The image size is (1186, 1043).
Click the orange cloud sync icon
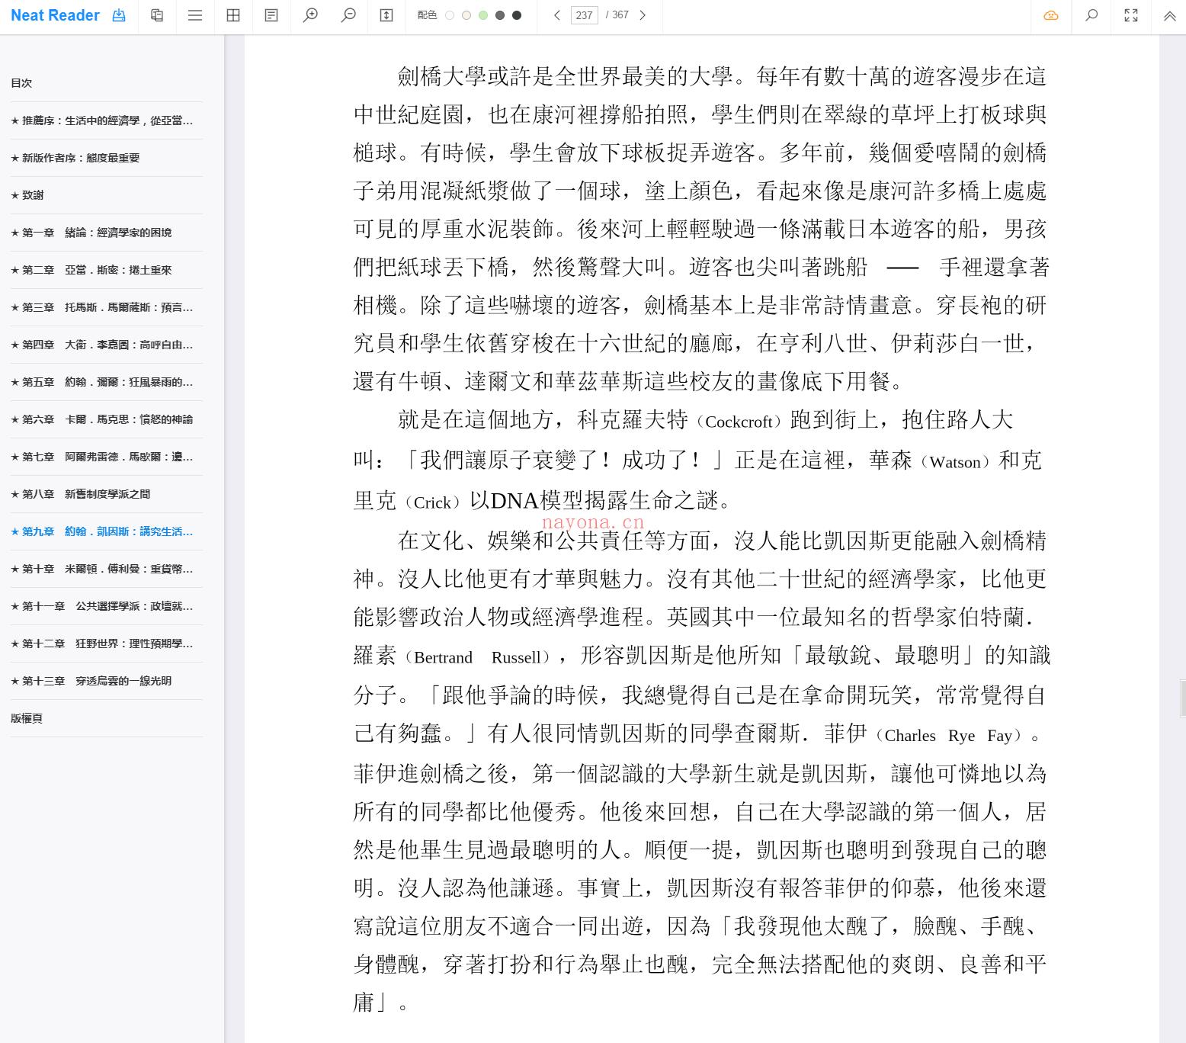click(1051, 15)
